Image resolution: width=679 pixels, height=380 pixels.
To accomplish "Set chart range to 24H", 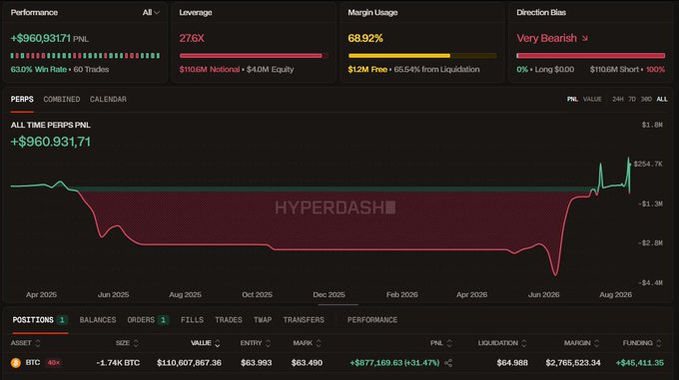I will [618, 100].
